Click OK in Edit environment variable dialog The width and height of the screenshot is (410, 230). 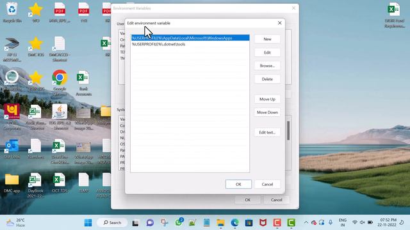[238, 185]
